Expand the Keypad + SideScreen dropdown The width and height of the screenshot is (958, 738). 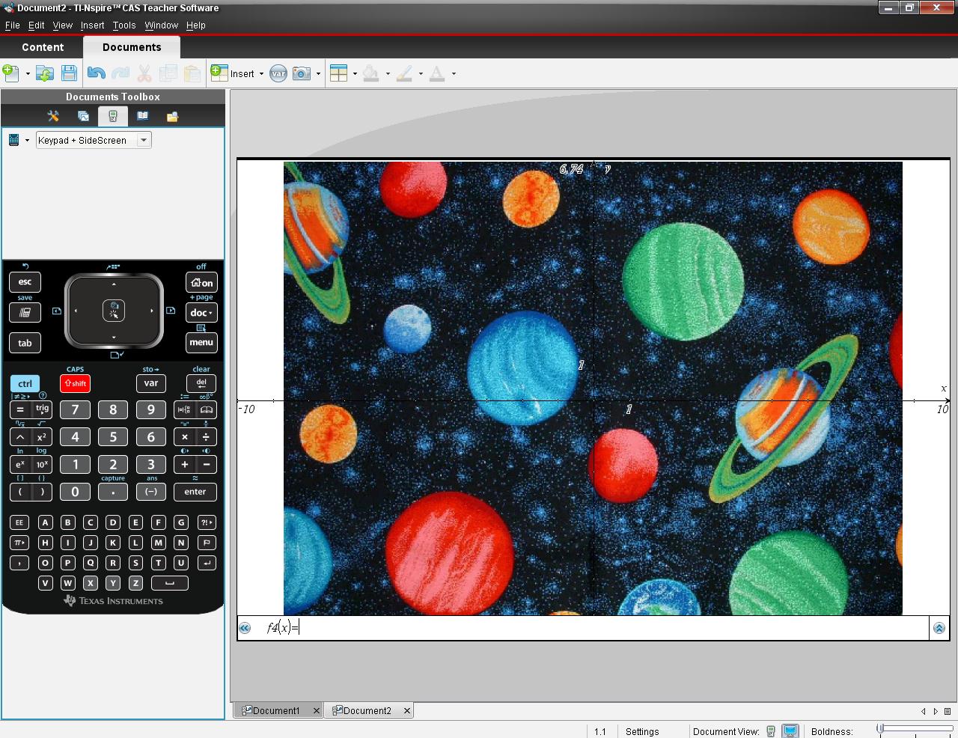tap(144, 140)
